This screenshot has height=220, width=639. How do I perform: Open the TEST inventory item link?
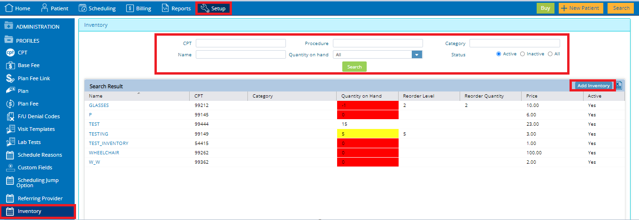coord(95,124)
